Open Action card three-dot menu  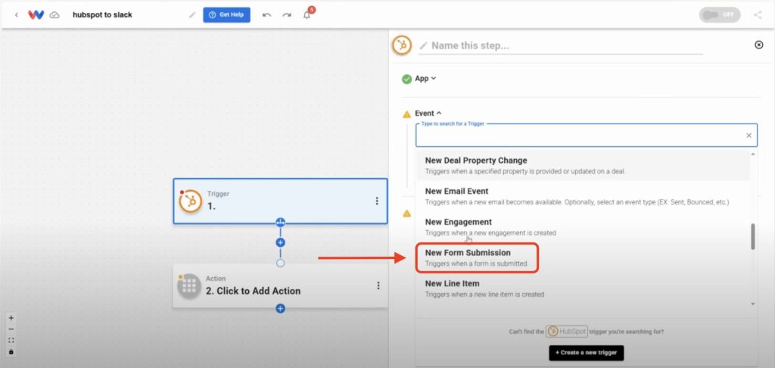tap(378, 285)
